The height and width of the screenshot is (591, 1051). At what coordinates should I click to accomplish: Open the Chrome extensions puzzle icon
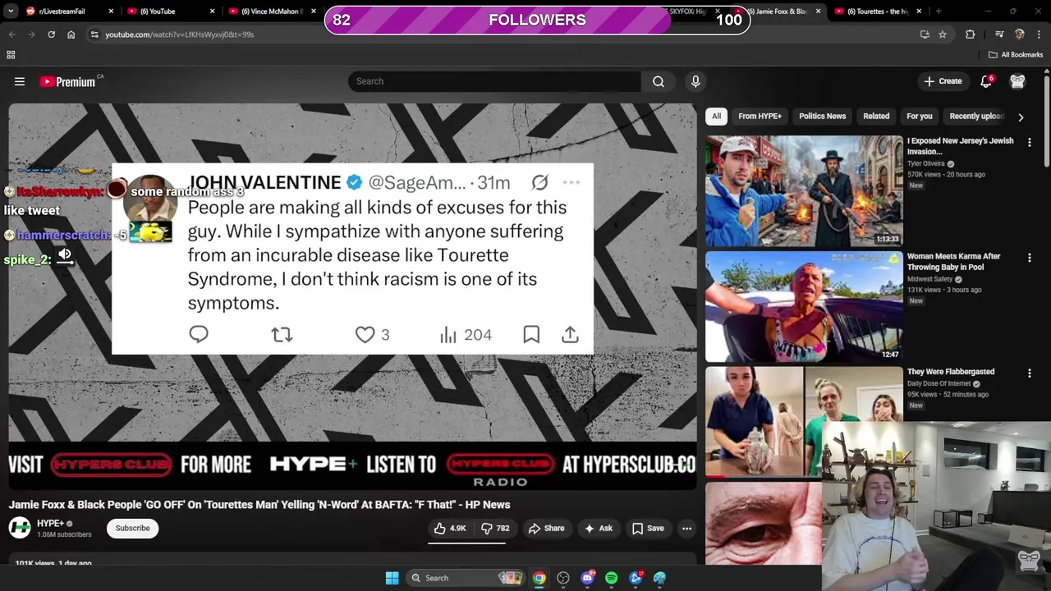[x=971, y=34]
